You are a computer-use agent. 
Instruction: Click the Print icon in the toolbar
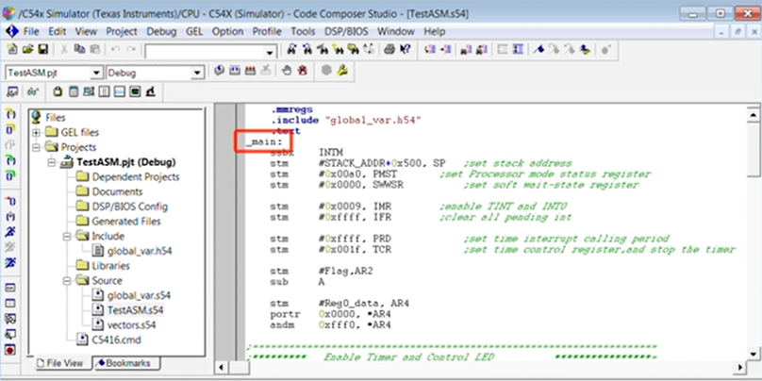coord(389,50)
